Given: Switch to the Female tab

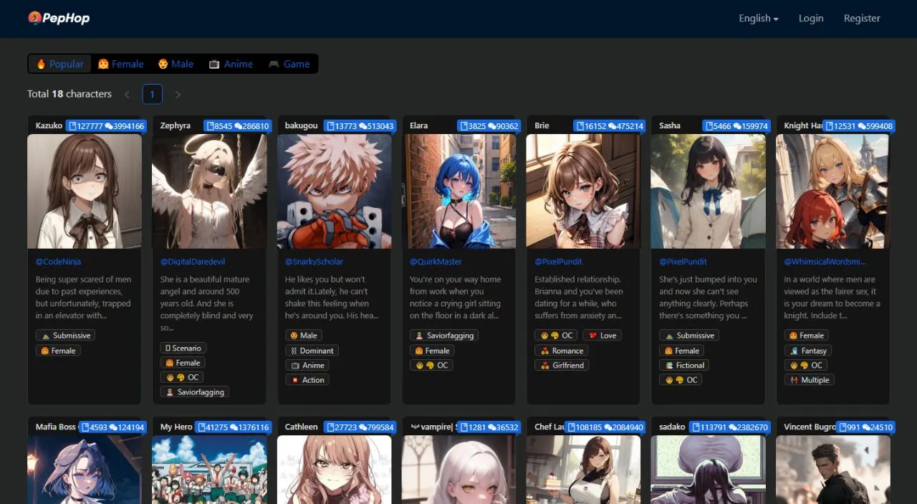Looking at the screenshot, I should 121,64.
